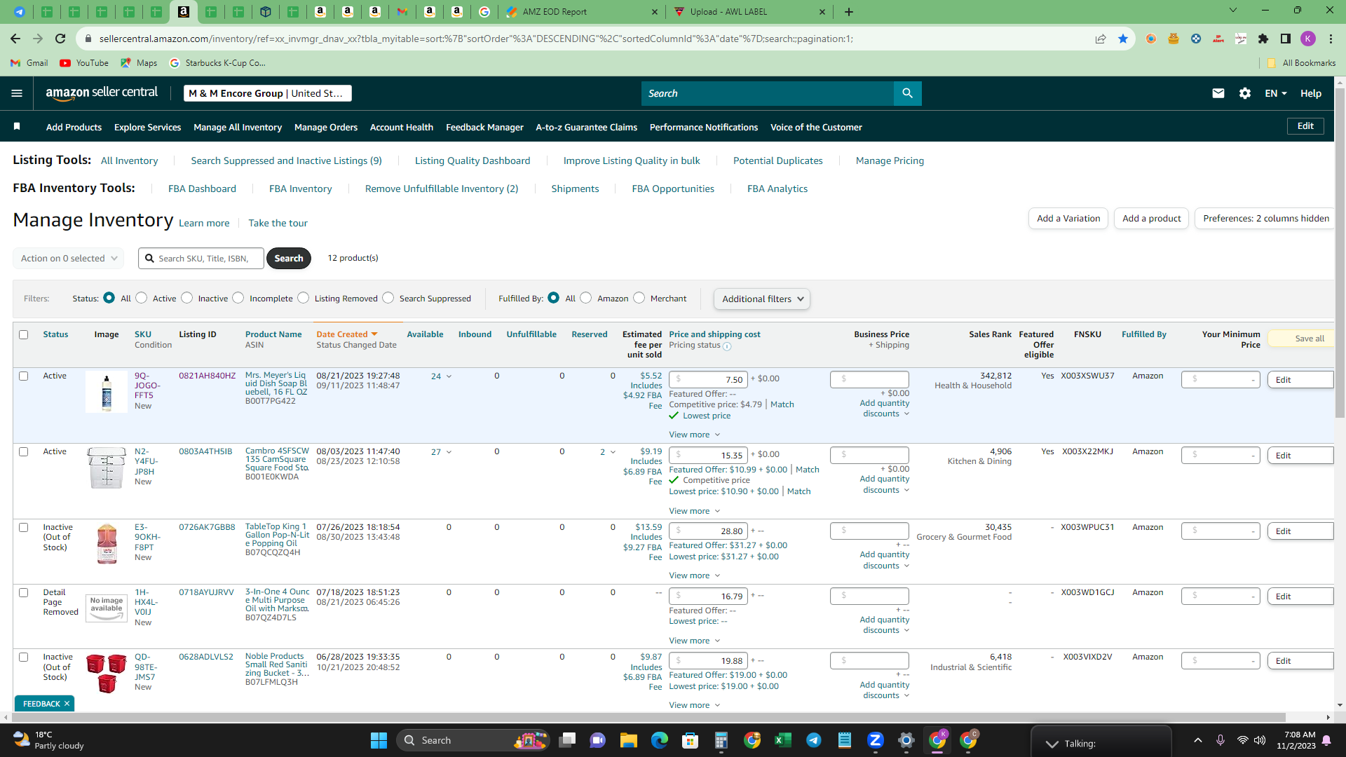Image resolution: width=1346 pixels, height=757 pixels.
Task: Open the Seller Central hamburger menu
Action: [x=17, y=93]
